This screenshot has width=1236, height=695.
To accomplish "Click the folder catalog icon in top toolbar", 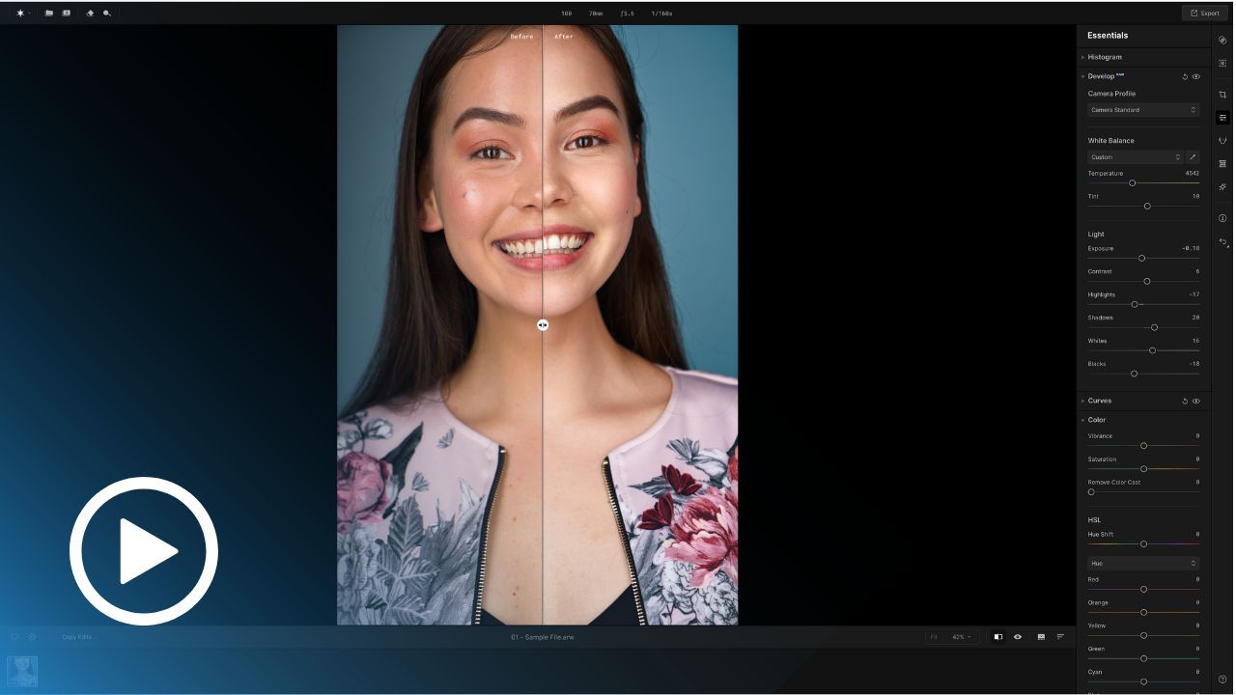I will point(49,14).
